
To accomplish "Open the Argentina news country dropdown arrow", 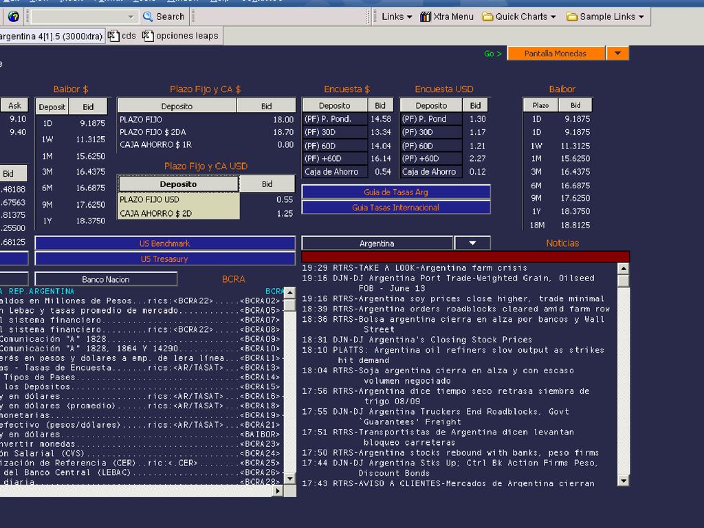I will [472, 243].
